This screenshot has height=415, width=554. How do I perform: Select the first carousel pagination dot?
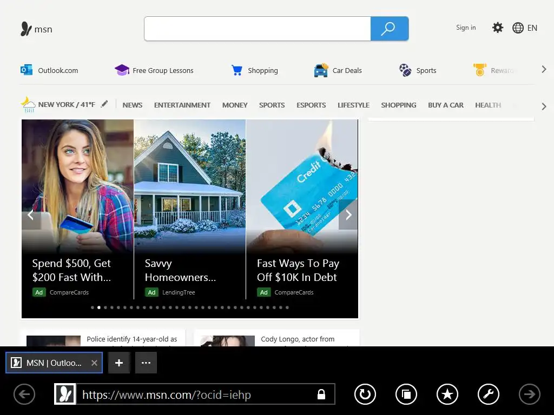point(93,307)
